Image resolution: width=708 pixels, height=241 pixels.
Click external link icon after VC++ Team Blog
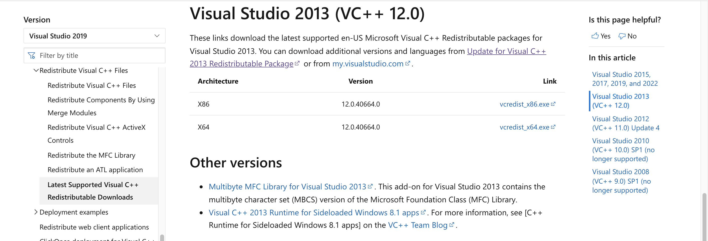point(452,225)
